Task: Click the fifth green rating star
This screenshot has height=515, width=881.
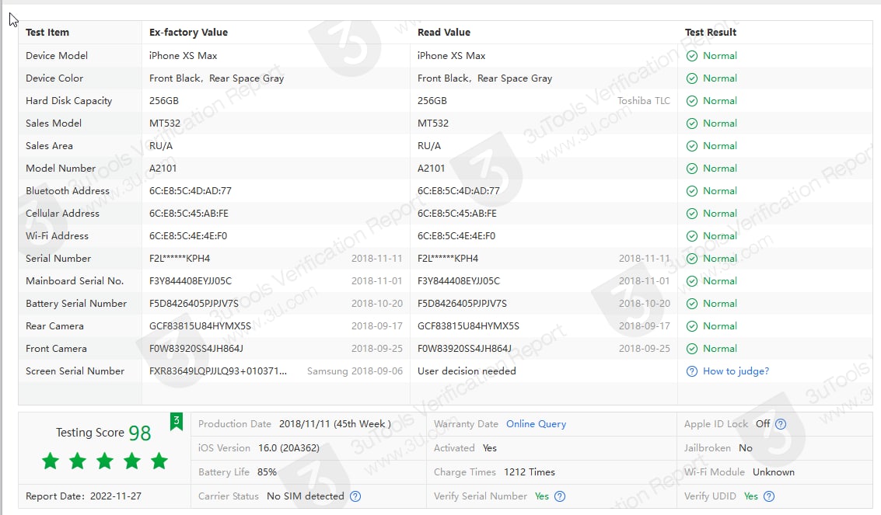Action: pyautogui.click(x=159, y=461)
